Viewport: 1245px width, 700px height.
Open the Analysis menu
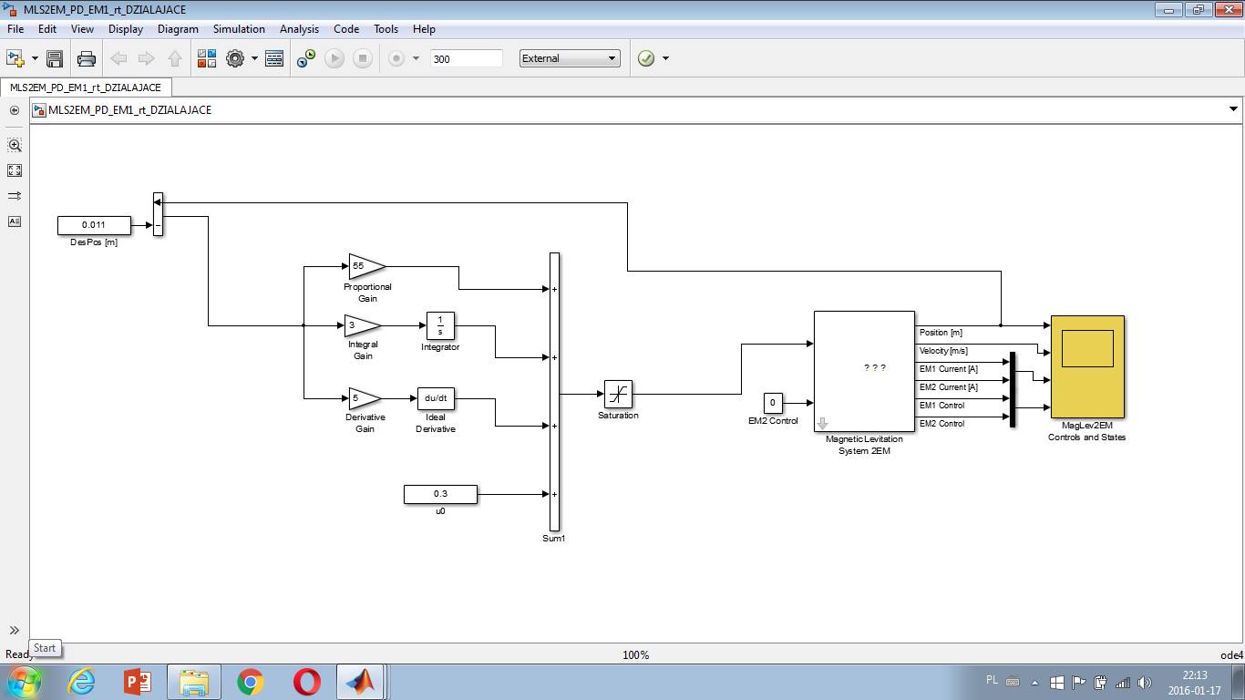click(x=299, y=29)
